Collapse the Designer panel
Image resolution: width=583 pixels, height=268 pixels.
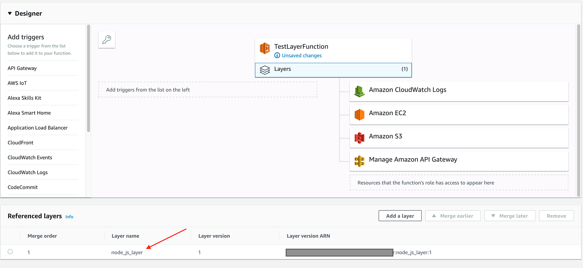pyautogui.click(x=10, y=13)
